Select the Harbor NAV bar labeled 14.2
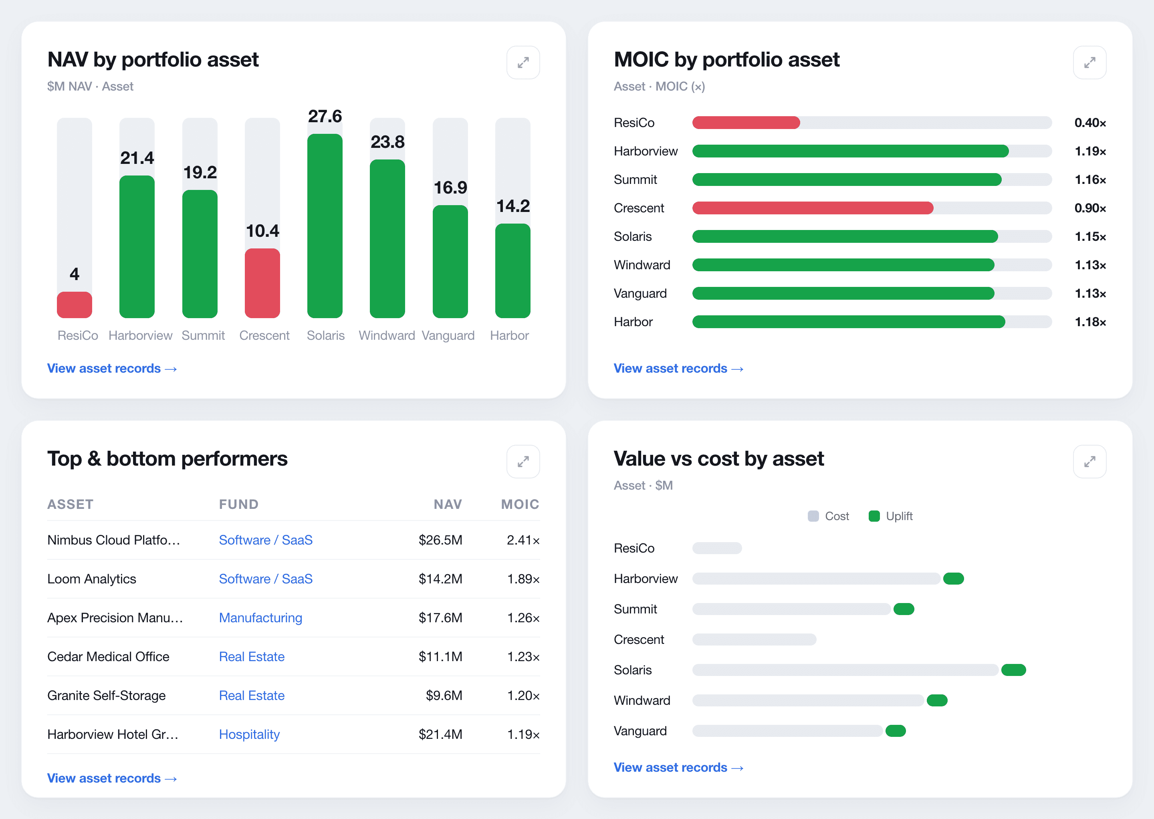 point(513,271)
